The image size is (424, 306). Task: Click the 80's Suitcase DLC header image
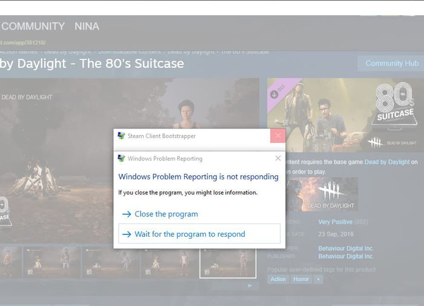[x=345, y=115]
